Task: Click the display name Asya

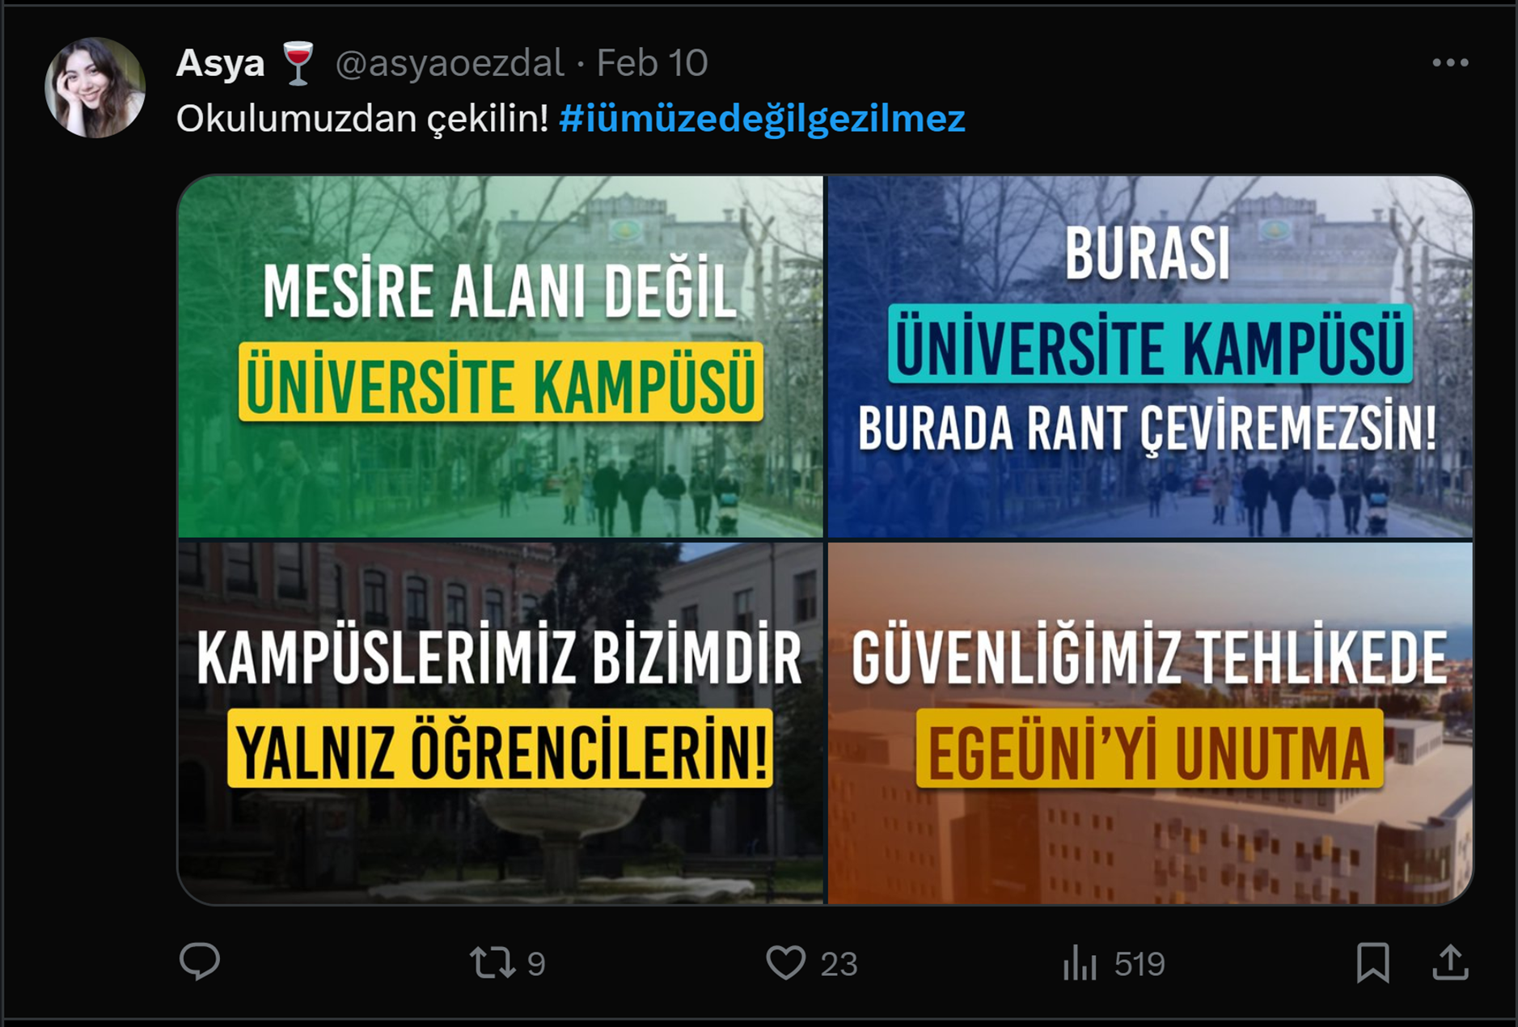Action: [x=220, y=63]
